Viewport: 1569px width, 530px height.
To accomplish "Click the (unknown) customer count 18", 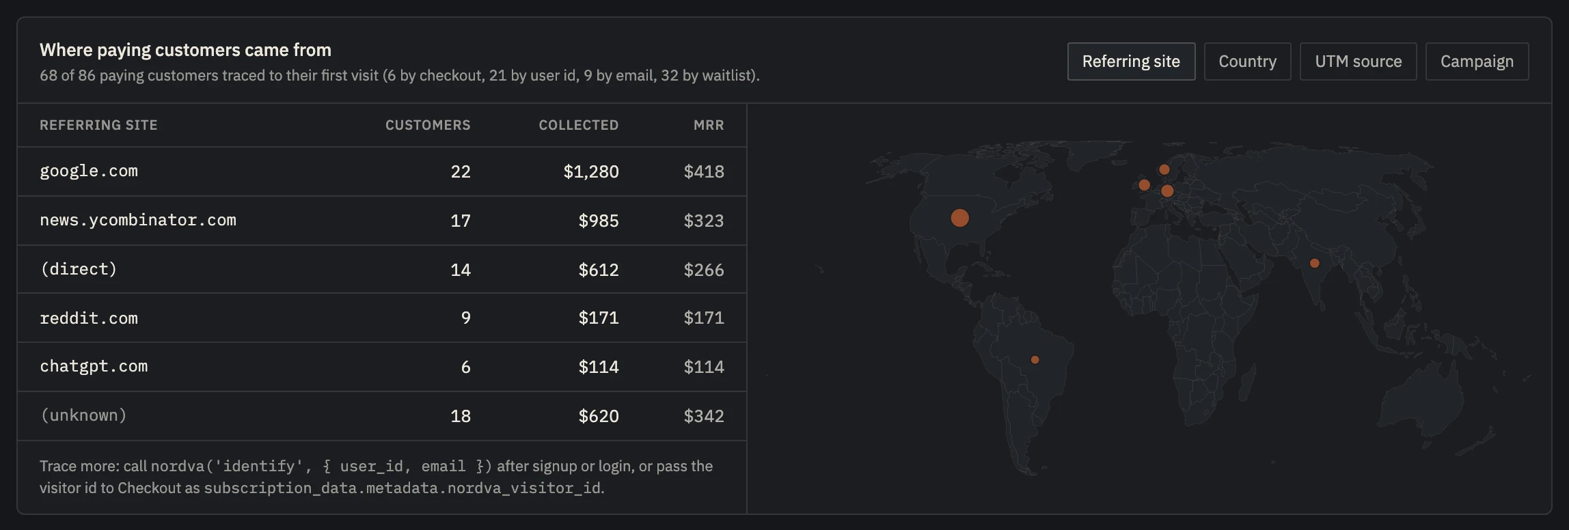I will coord(461,416).
